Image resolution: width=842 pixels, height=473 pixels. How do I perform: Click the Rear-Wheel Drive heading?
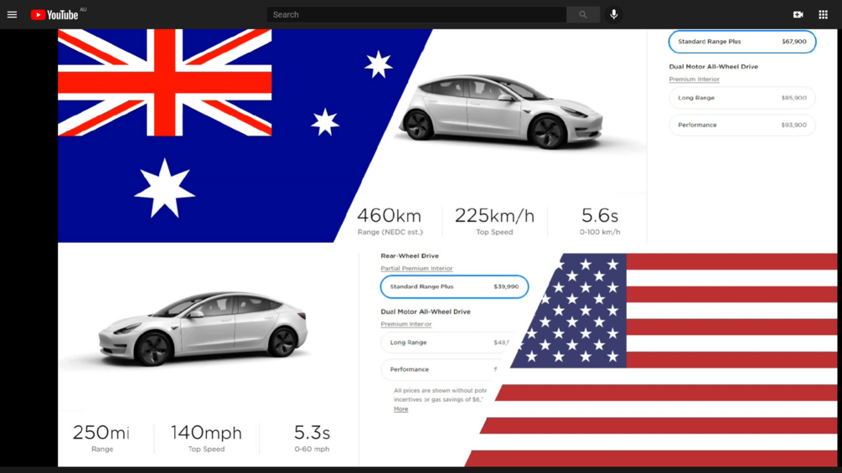tap(410, 256)
